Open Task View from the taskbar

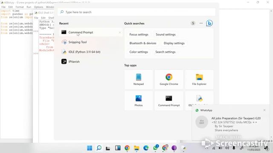point(108,148)
